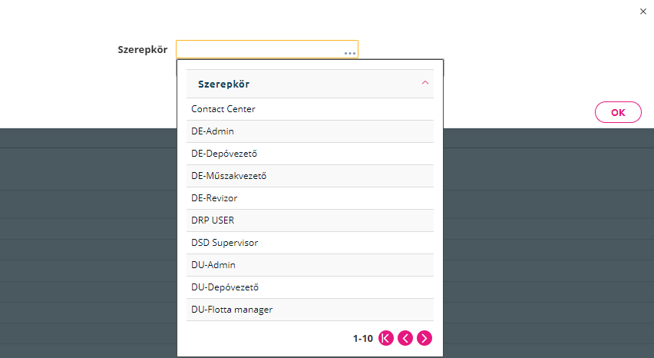Go to next page of roles
The height and width of the screenshot is (358, 654).
tap(424, 338)
